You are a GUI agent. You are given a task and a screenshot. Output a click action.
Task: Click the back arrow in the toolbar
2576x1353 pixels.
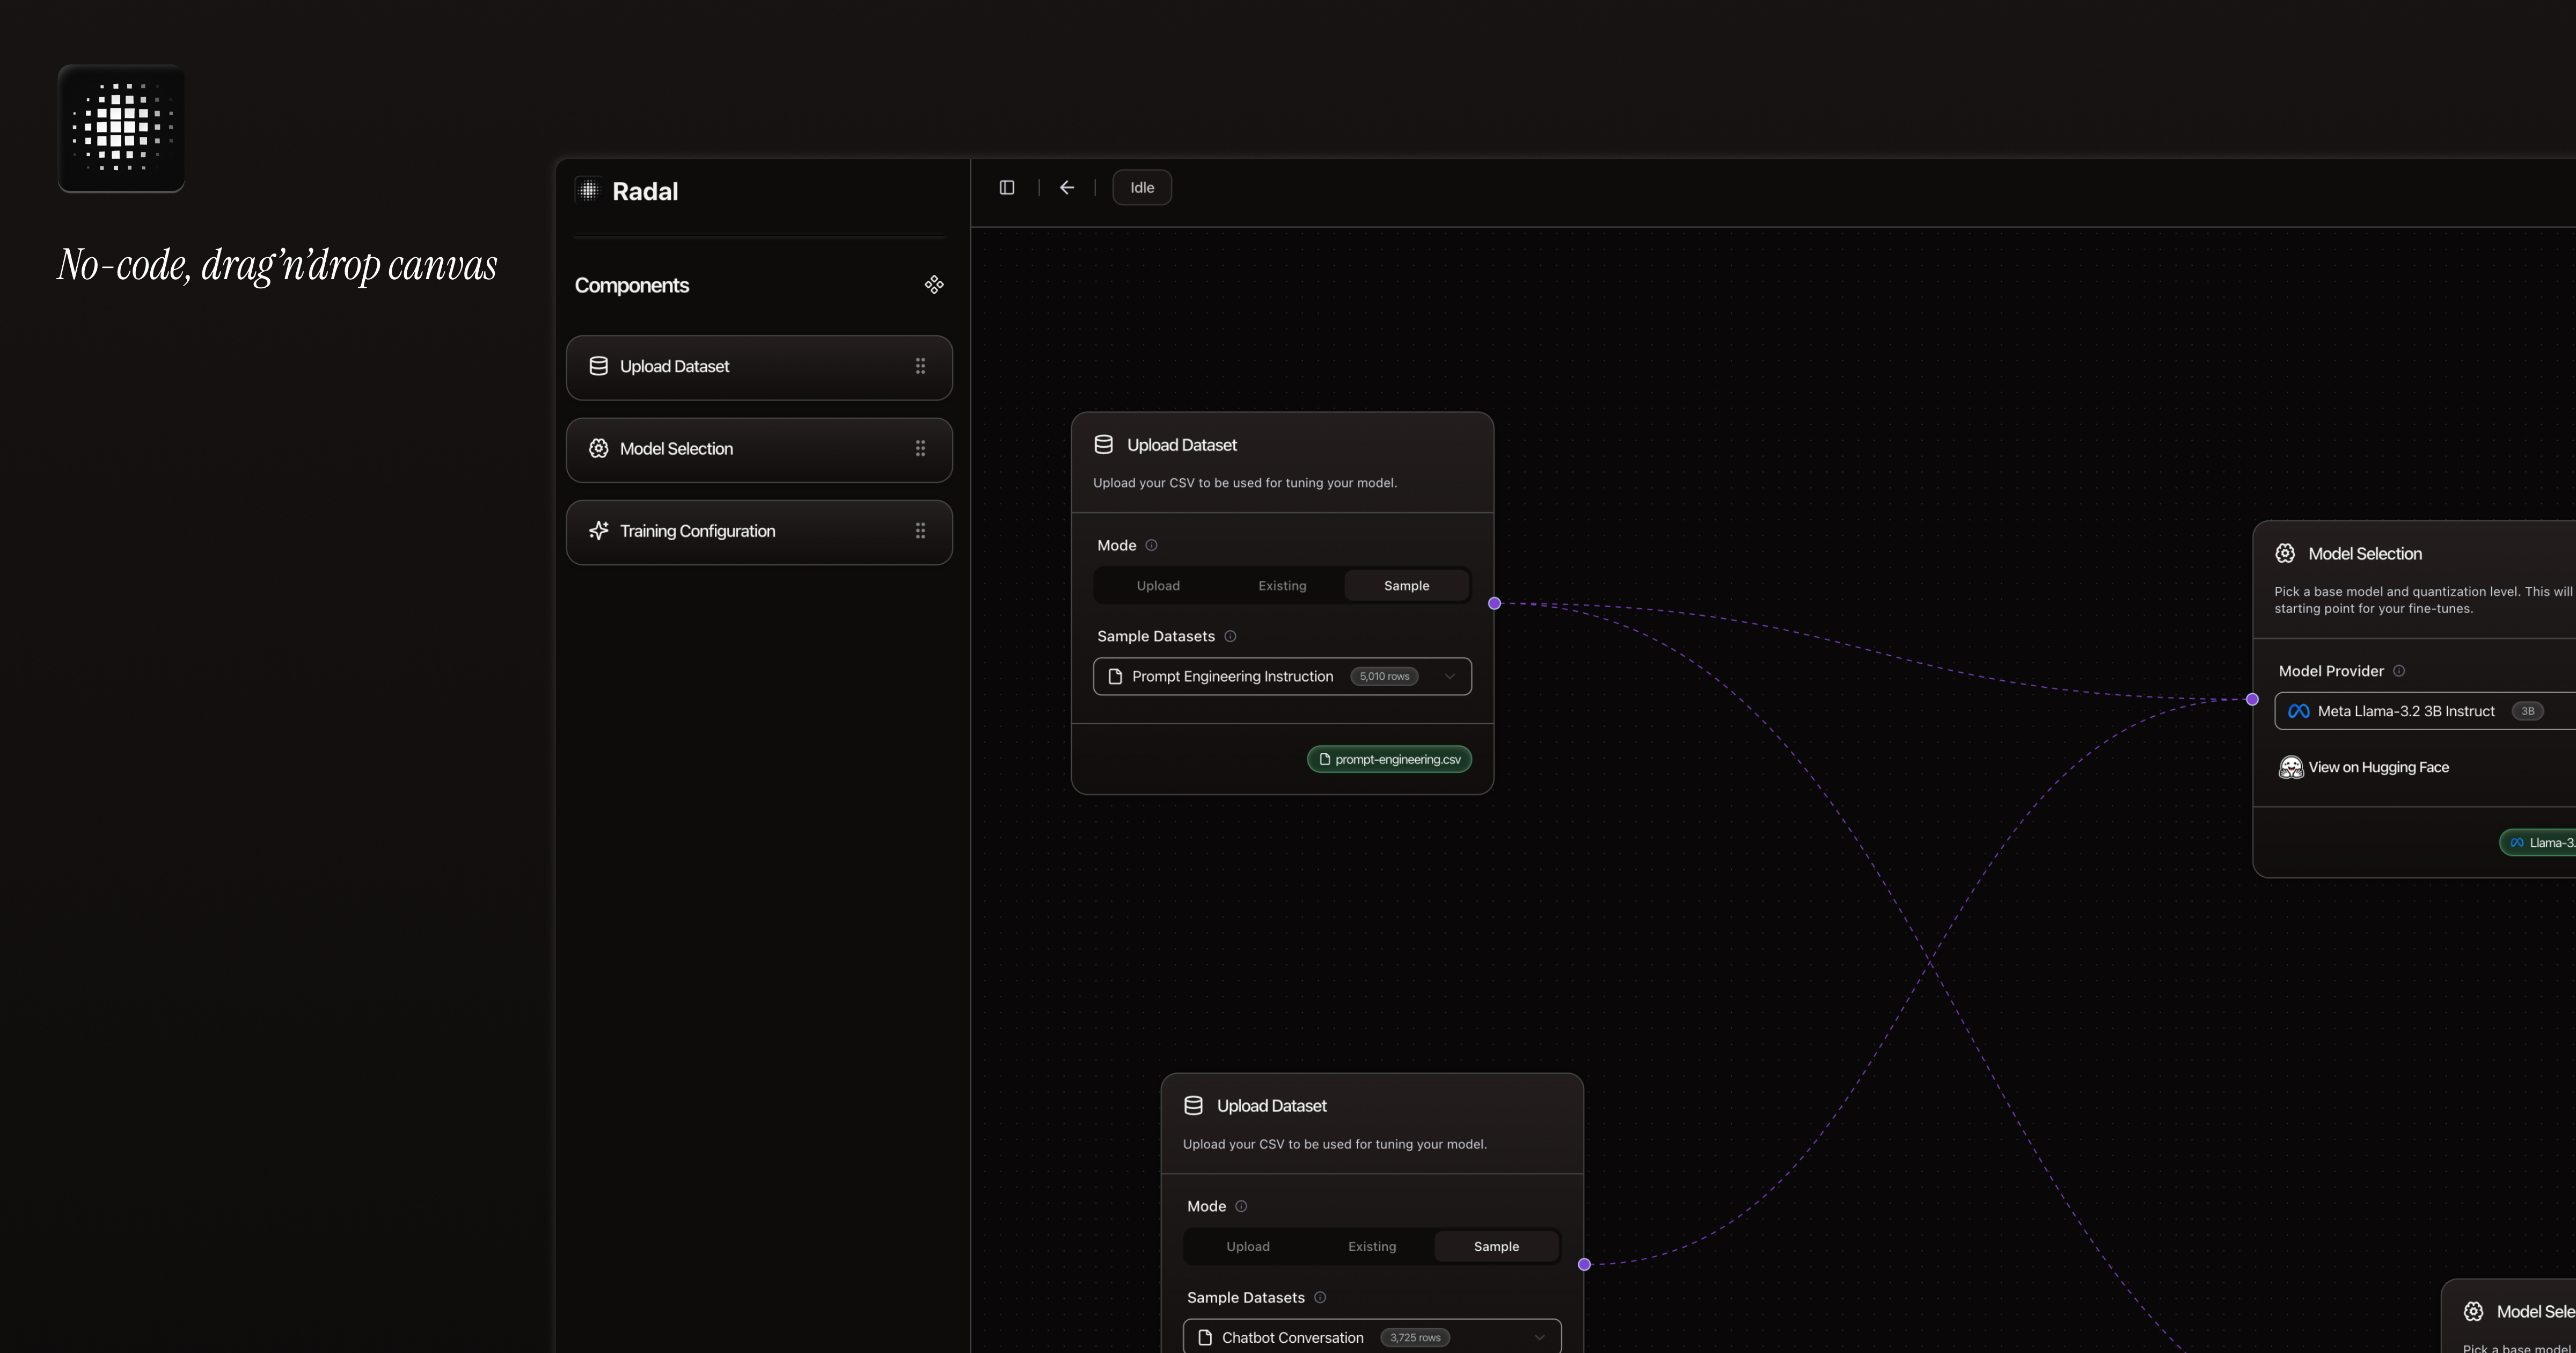[1067, 187]
